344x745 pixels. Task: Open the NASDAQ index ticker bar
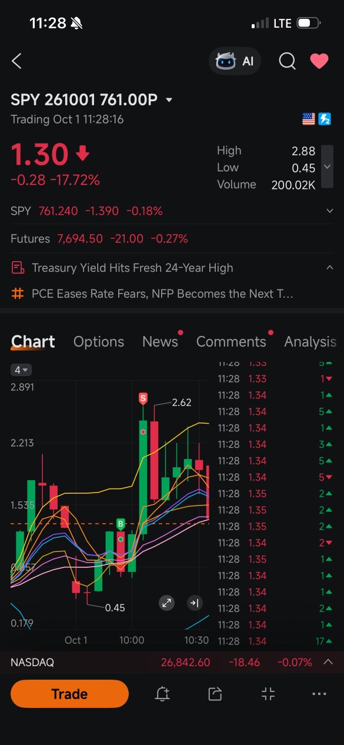click(172, 662)
